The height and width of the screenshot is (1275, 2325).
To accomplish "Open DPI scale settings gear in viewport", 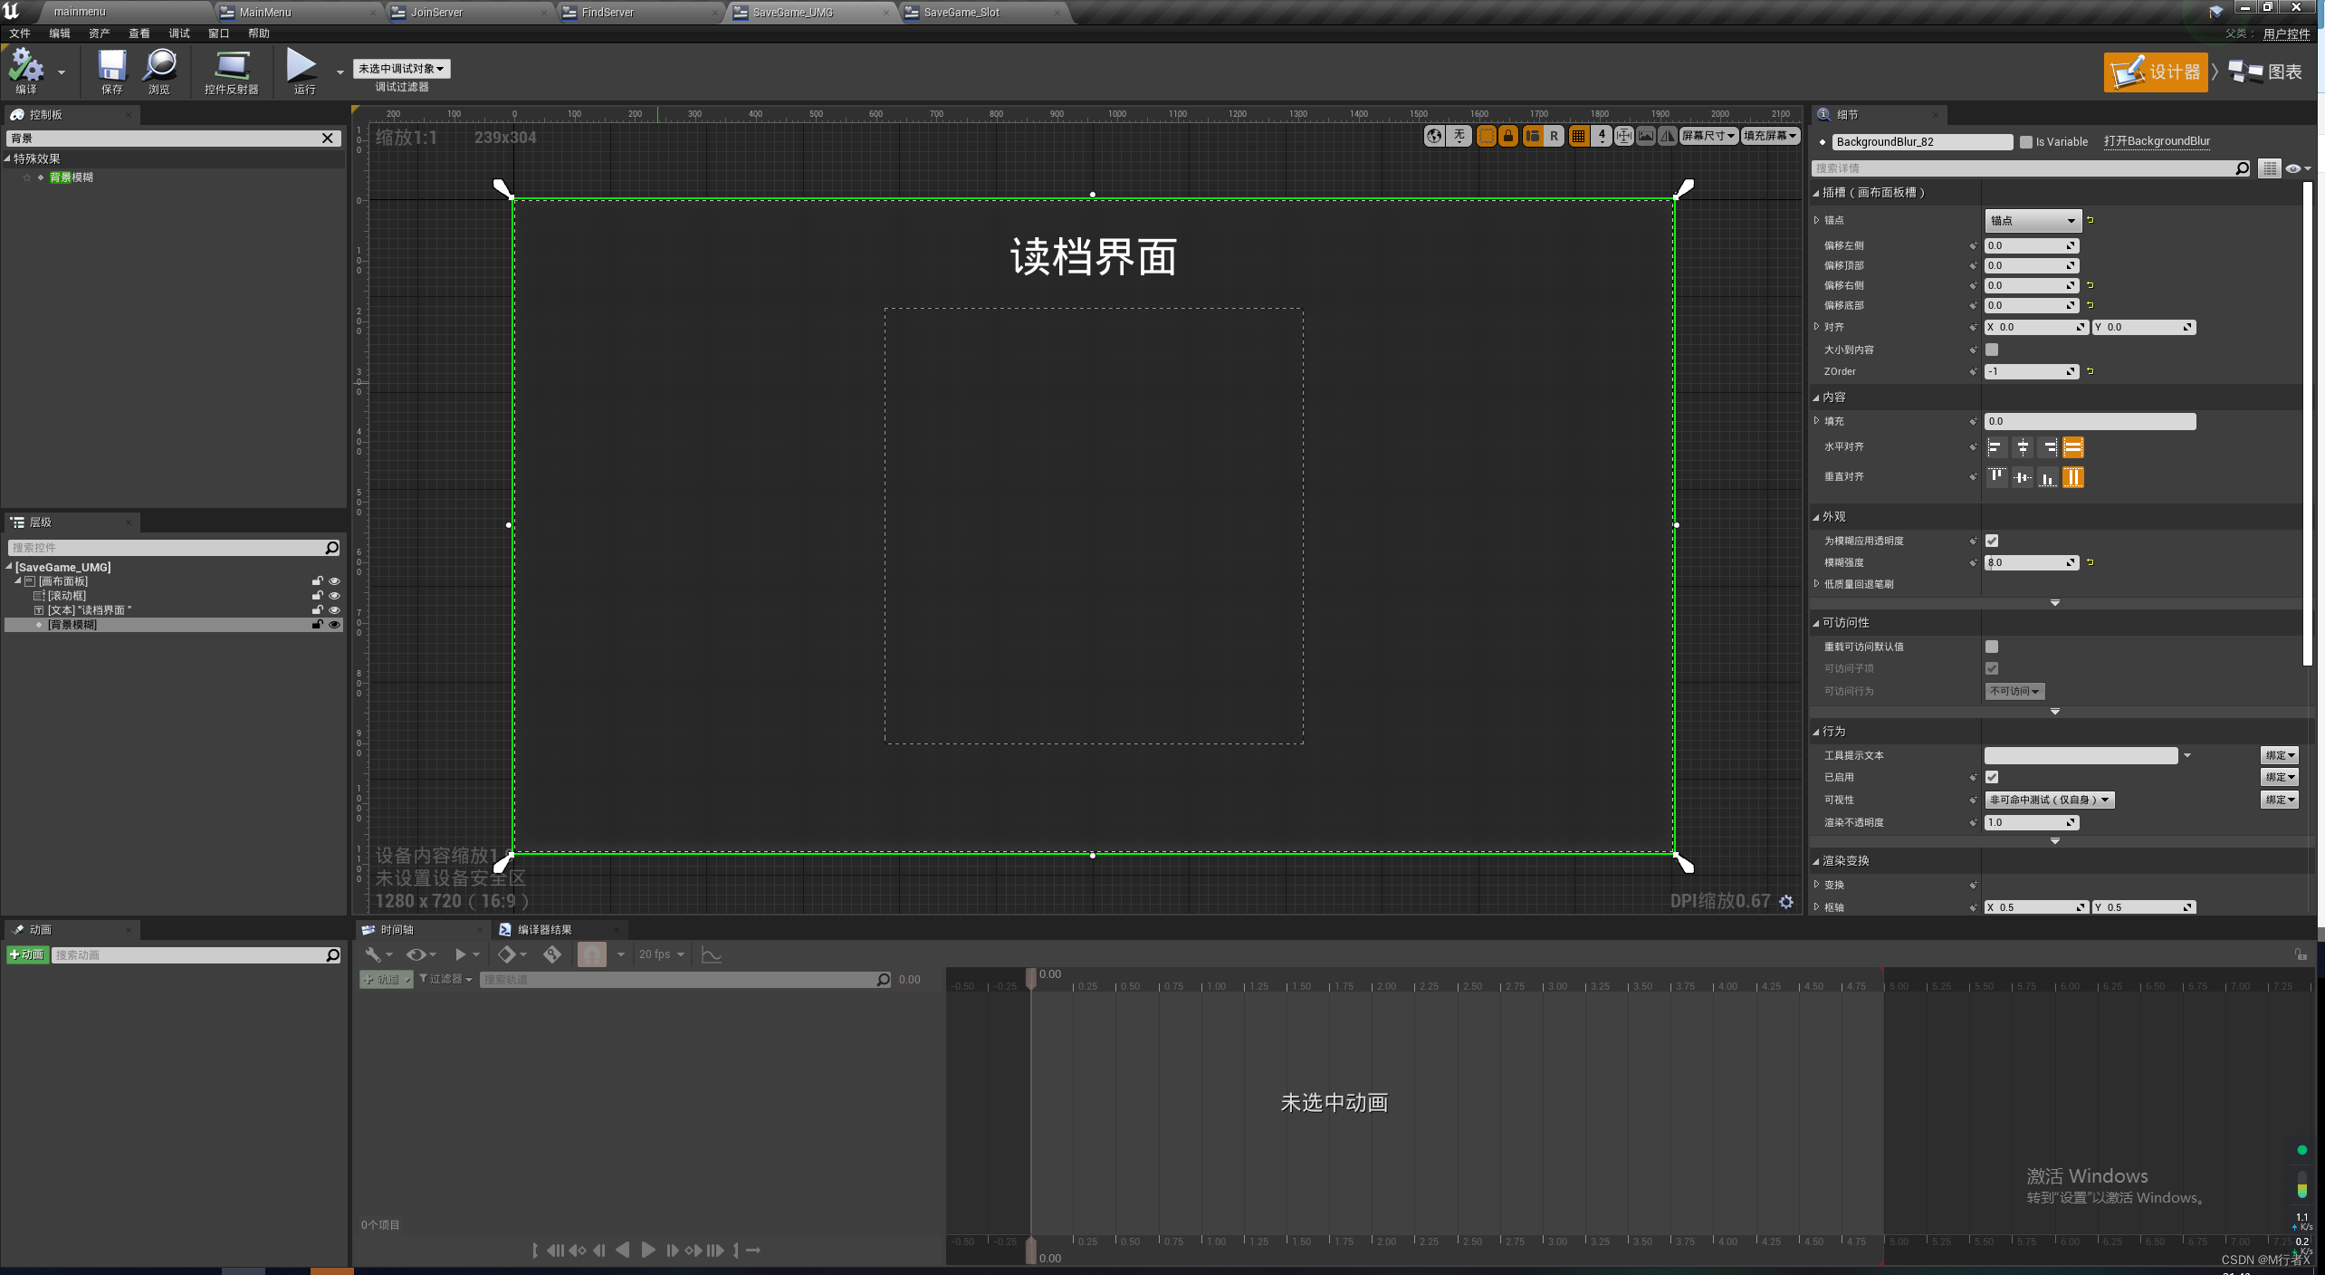I will [x=1786, y=902].
